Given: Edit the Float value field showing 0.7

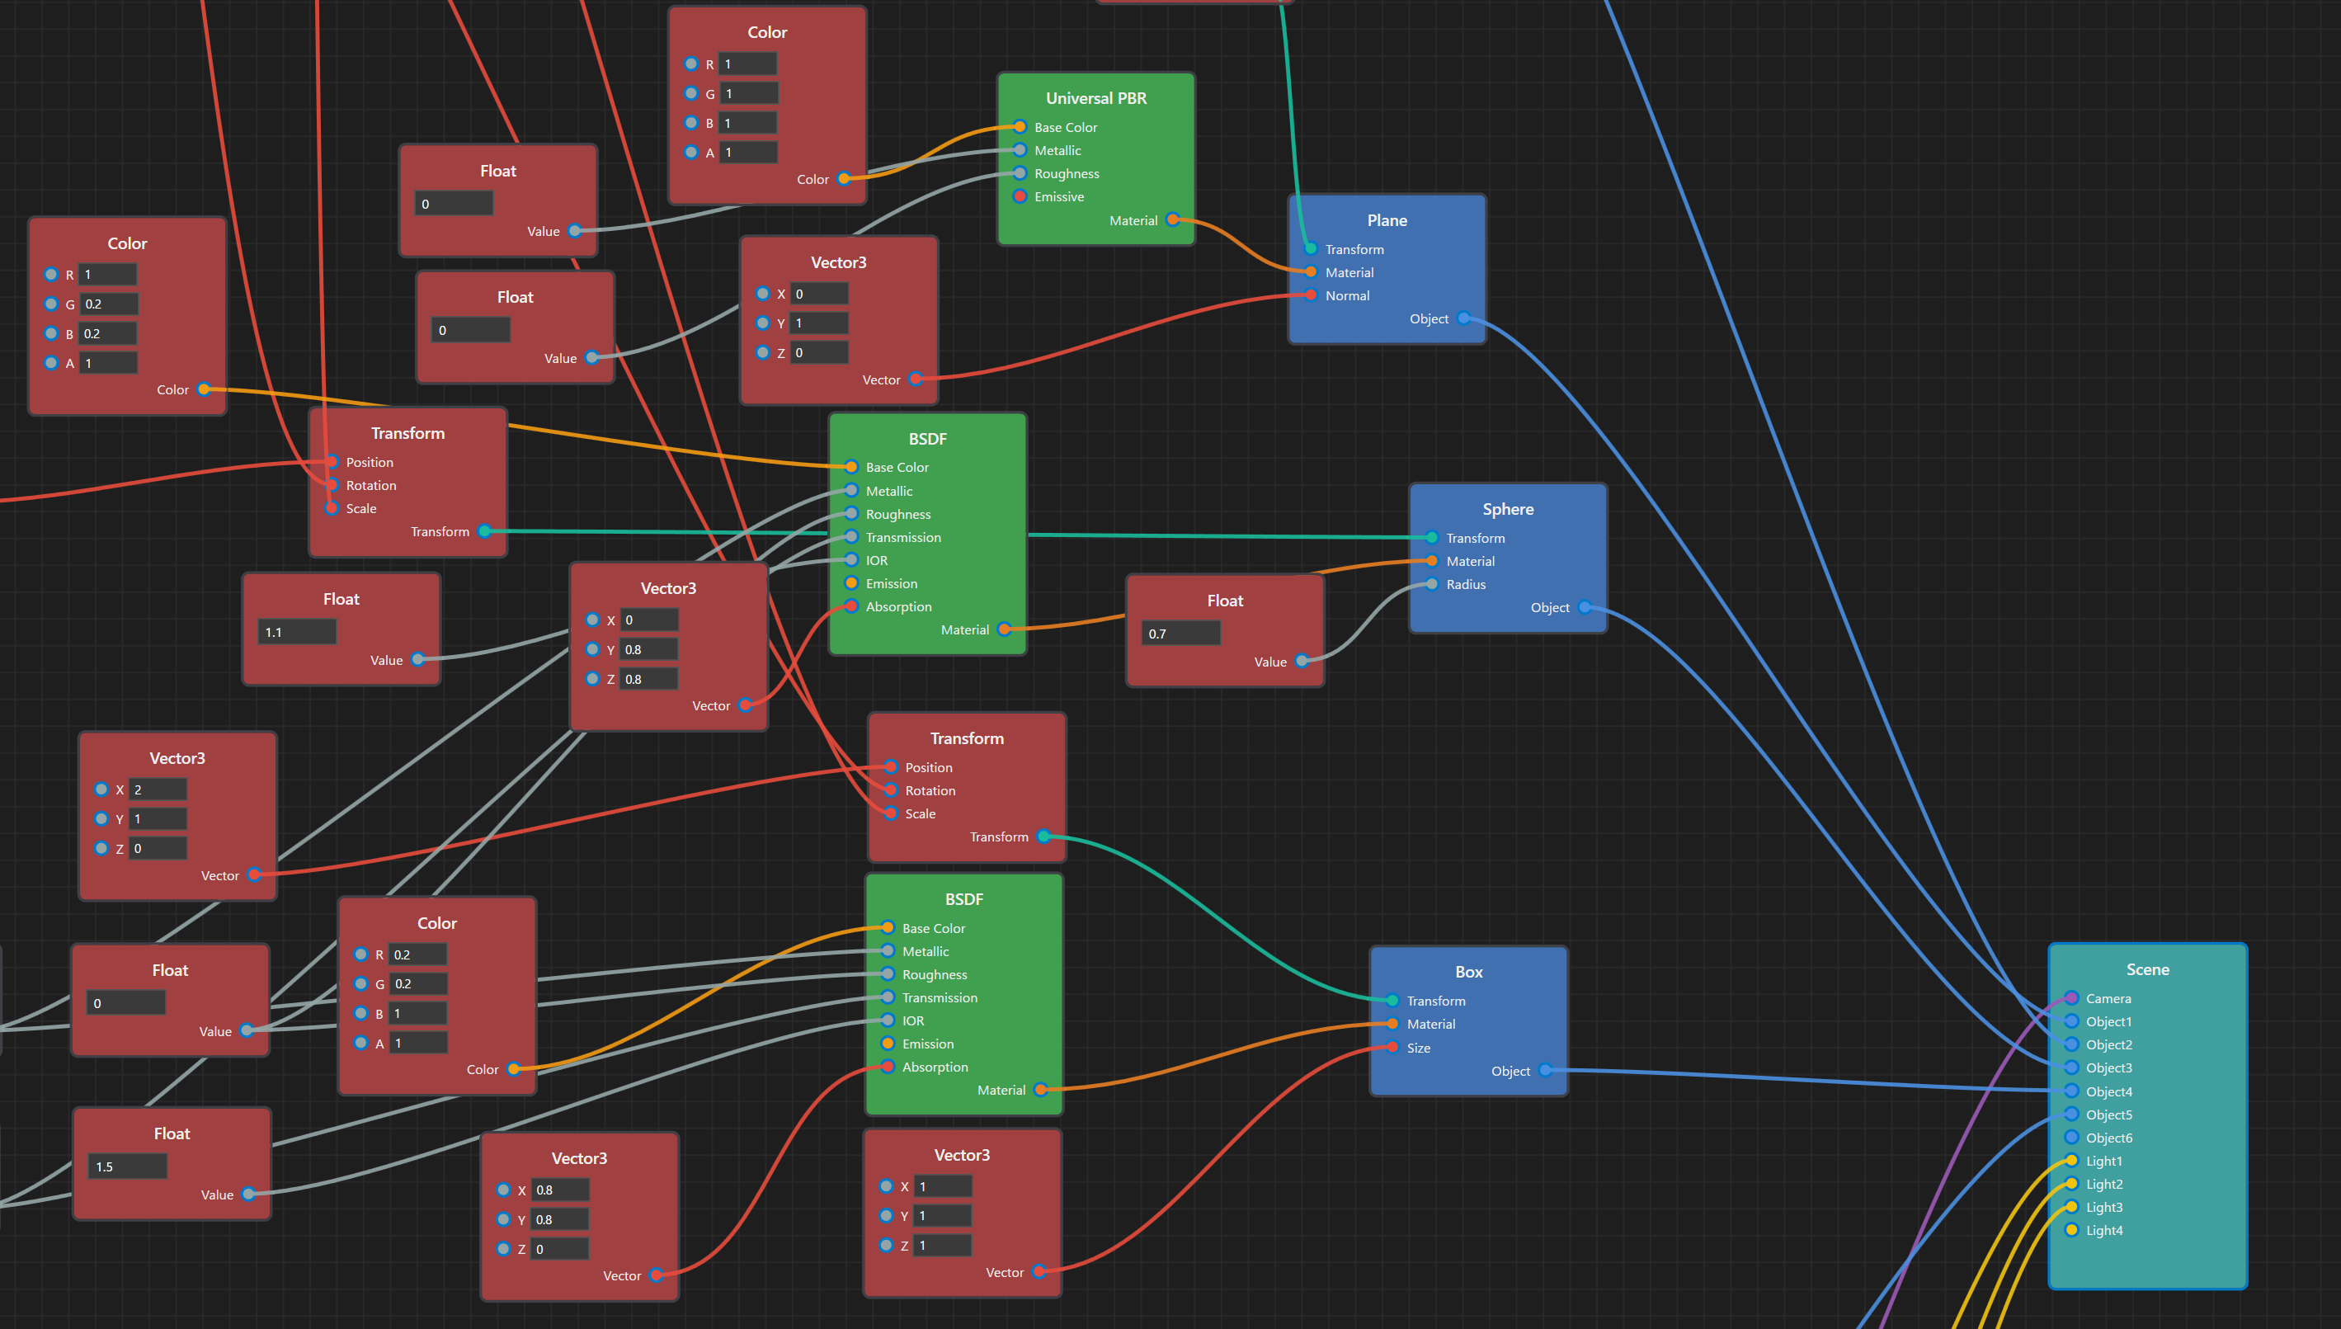Looking at the screenshot, I should 1180,634.
